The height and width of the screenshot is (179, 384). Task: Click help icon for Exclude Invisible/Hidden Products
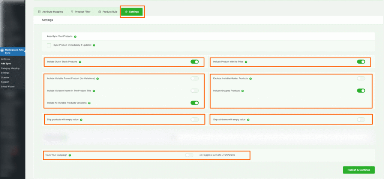tap(250, 78)
